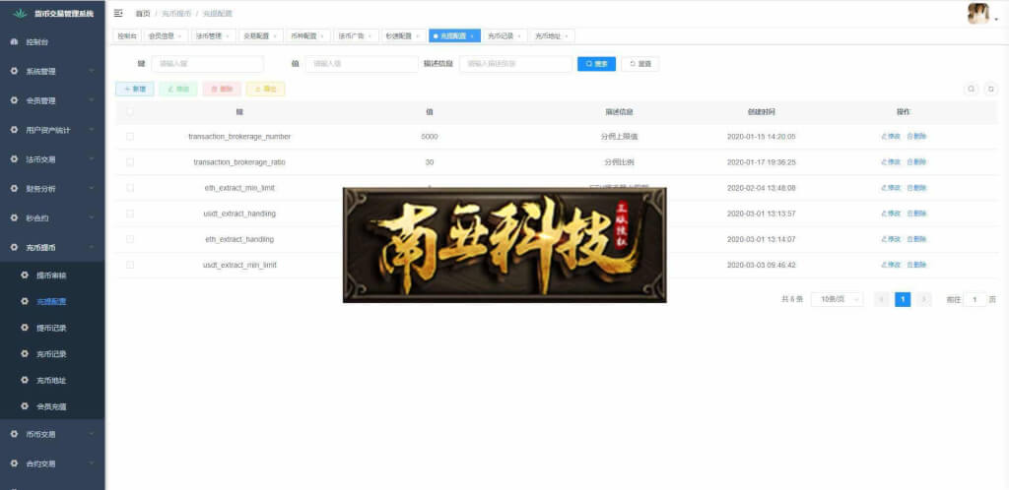Viewport: 1009px width, 490px height.
Task: Delete the transaction_brokerage_number row
Action: point(916,136)
